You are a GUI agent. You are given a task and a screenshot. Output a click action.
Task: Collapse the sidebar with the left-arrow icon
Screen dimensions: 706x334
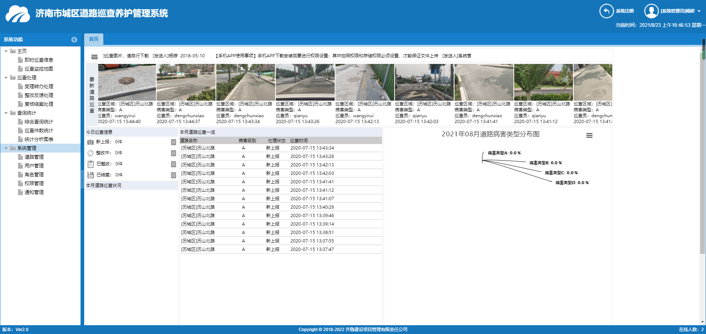click(x=74, y=40)
